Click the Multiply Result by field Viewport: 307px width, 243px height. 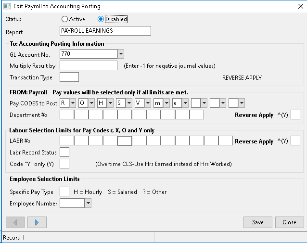(89, 65)
